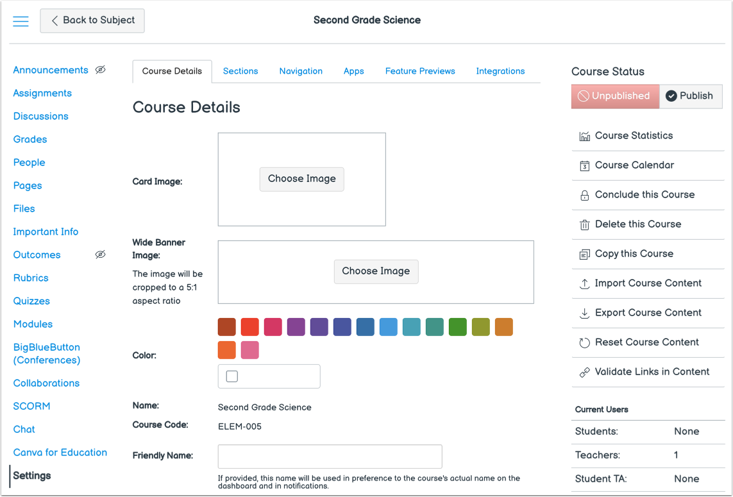Viewport: 733px width, 497px height.
Task: Open the Course Calendar link
Action: [634, 165]
